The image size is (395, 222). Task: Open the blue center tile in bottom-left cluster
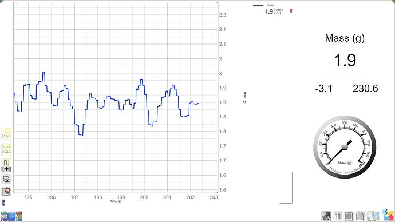click(11, 216)
